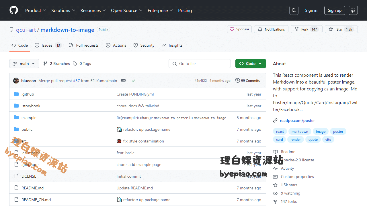Fork the repository with Fork 147 button
This screenshot has height=206, width=367.
tap(307, 29)
